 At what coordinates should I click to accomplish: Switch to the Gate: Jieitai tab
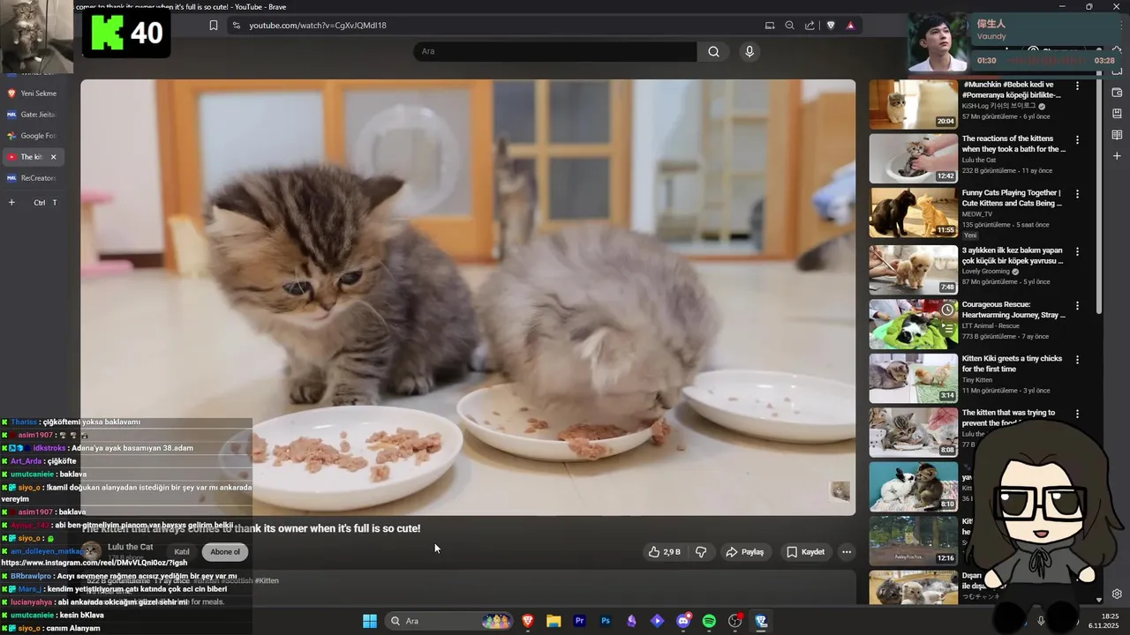coord(32,115)
